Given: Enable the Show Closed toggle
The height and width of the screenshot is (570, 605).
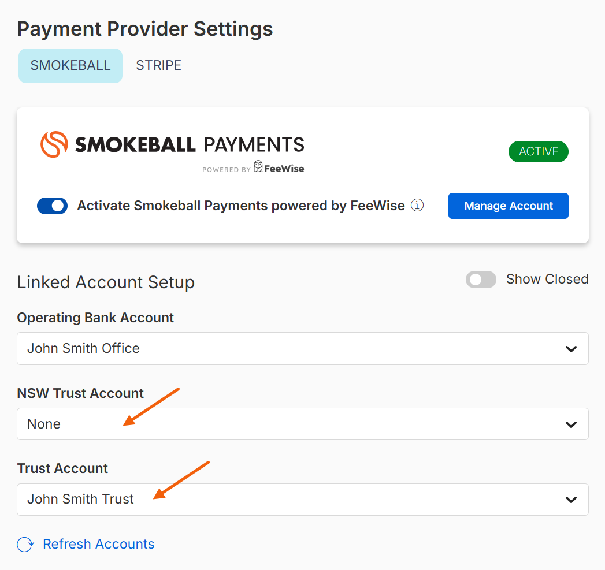Looking at the screenshot, I should [481, 280].
